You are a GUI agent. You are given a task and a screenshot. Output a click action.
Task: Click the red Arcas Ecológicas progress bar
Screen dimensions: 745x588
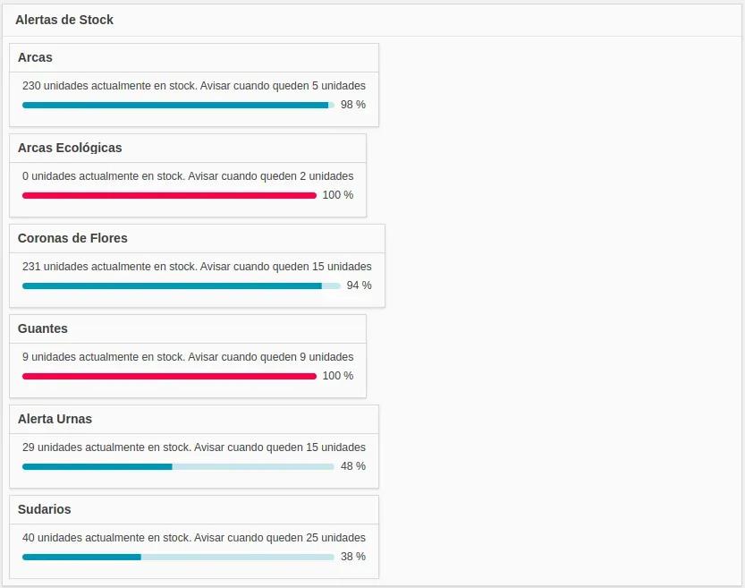[x=169, y=195]
